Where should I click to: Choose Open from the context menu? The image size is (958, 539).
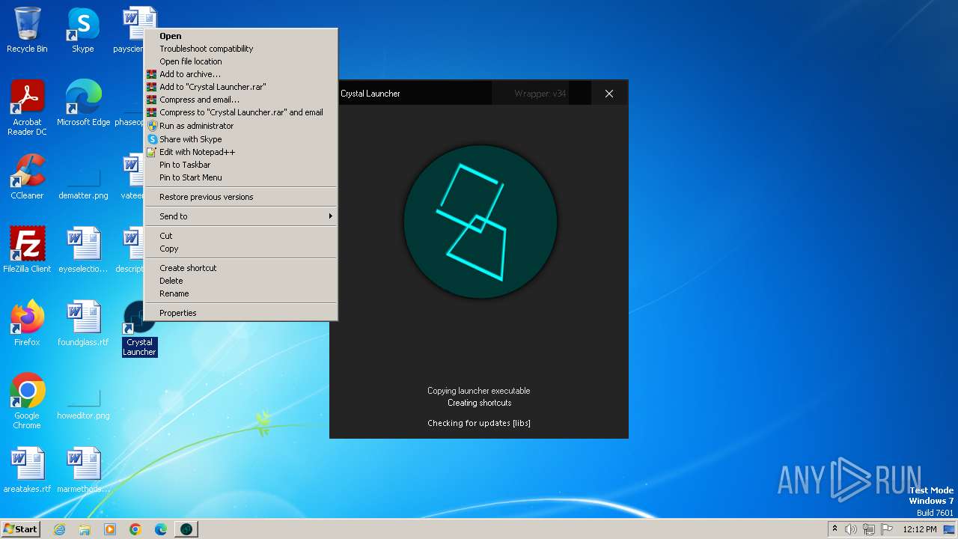(x=241, y=36)
